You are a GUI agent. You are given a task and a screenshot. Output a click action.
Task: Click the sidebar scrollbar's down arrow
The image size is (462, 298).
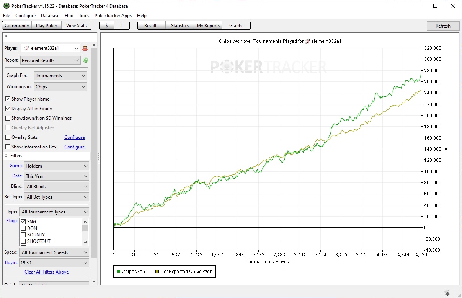pos(94,282)
